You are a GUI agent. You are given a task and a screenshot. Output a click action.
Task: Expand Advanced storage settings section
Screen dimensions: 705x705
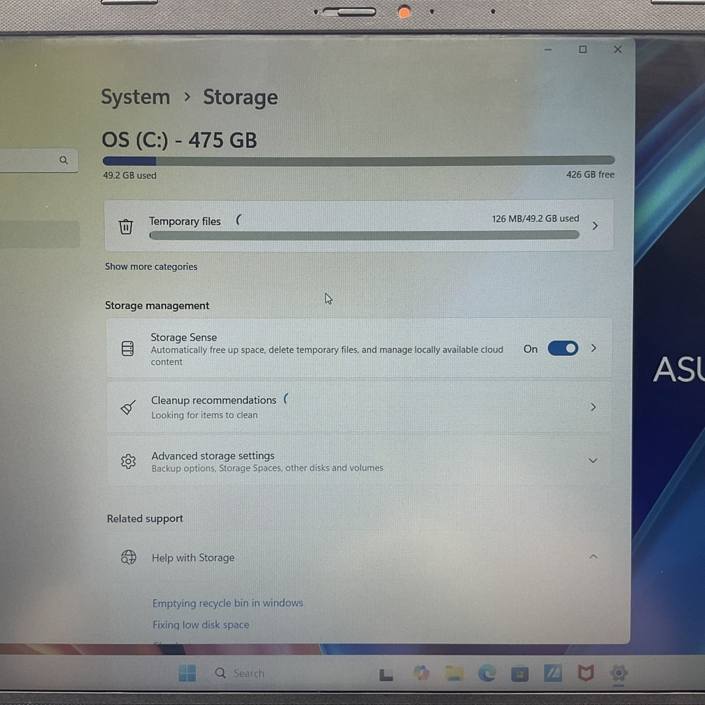point(593,461)
